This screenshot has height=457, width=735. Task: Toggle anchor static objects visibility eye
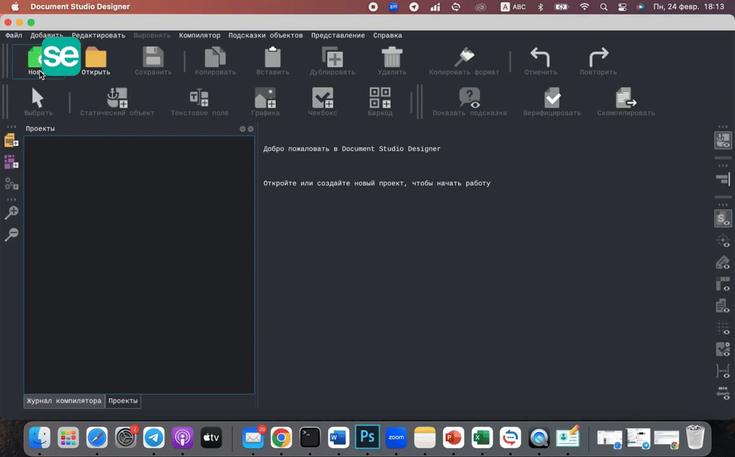pos(723,140)
